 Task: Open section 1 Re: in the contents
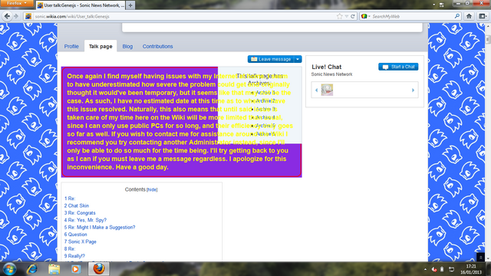pyautogui.click(x=70, y=199)
